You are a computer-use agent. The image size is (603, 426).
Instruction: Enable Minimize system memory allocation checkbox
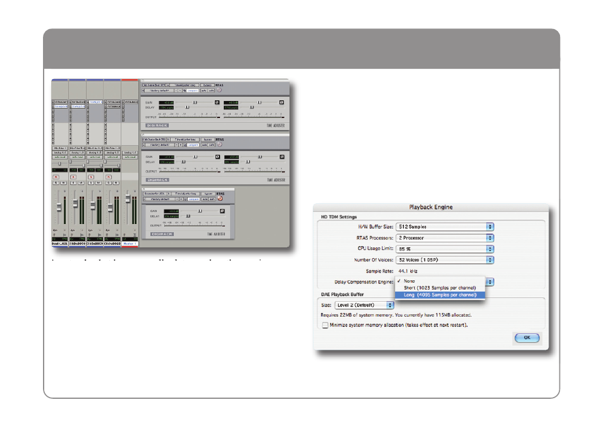(x=325, y=325)
